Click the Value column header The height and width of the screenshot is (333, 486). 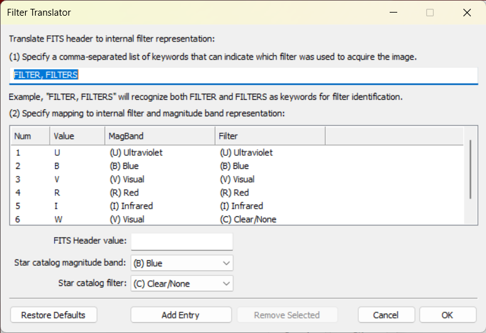77,136
